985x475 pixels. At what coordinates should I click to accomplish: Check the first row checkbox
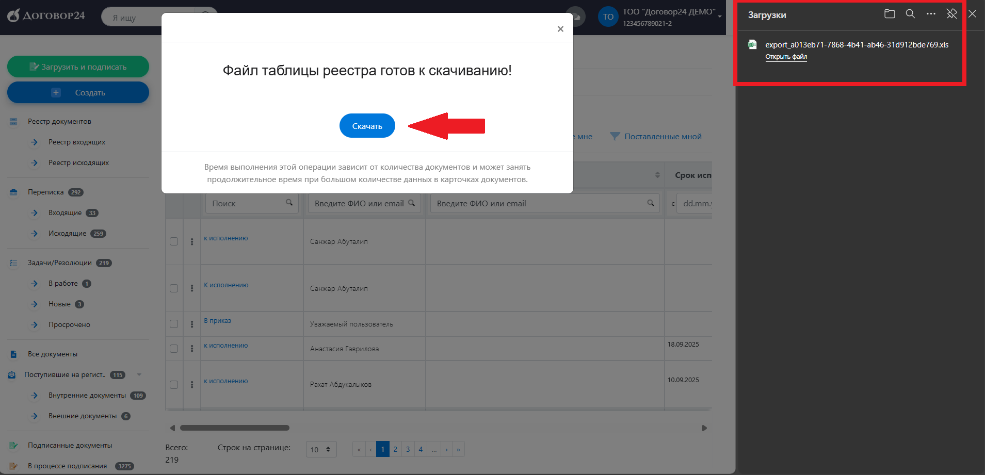pyautogui.click(x=174, y=241)
